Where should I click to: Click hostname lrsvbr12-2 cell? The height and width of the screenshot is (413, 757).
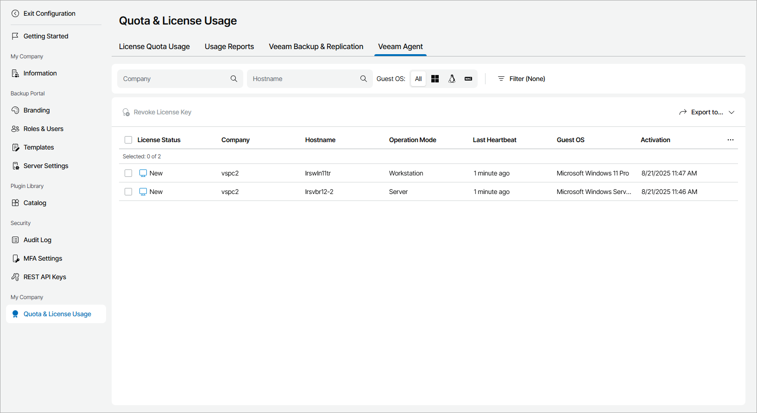tap(319, 192)
